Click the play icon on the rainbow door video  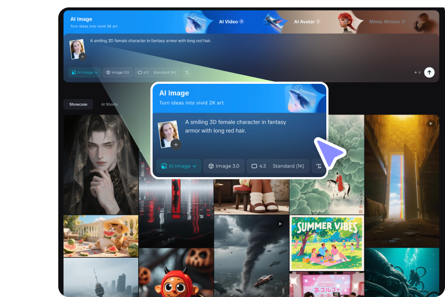tap(431, 124)
